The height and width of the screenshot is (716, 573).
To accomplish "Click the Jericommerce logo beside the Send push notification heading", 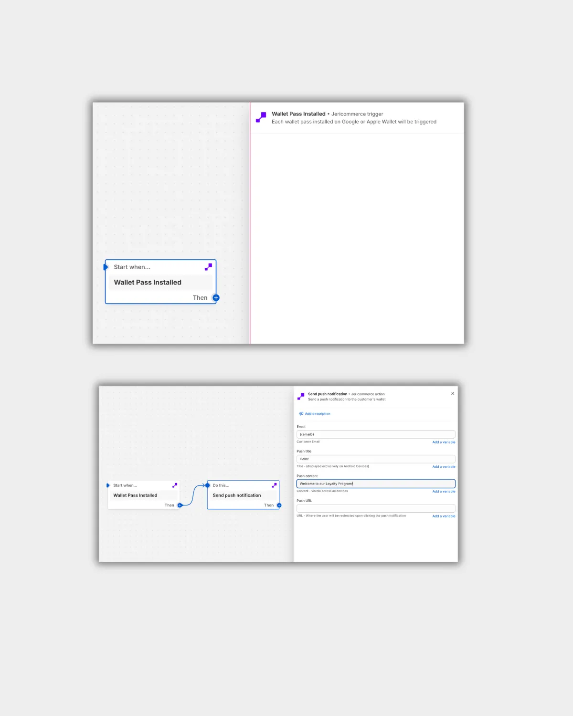I will click(x=301, y=396).
